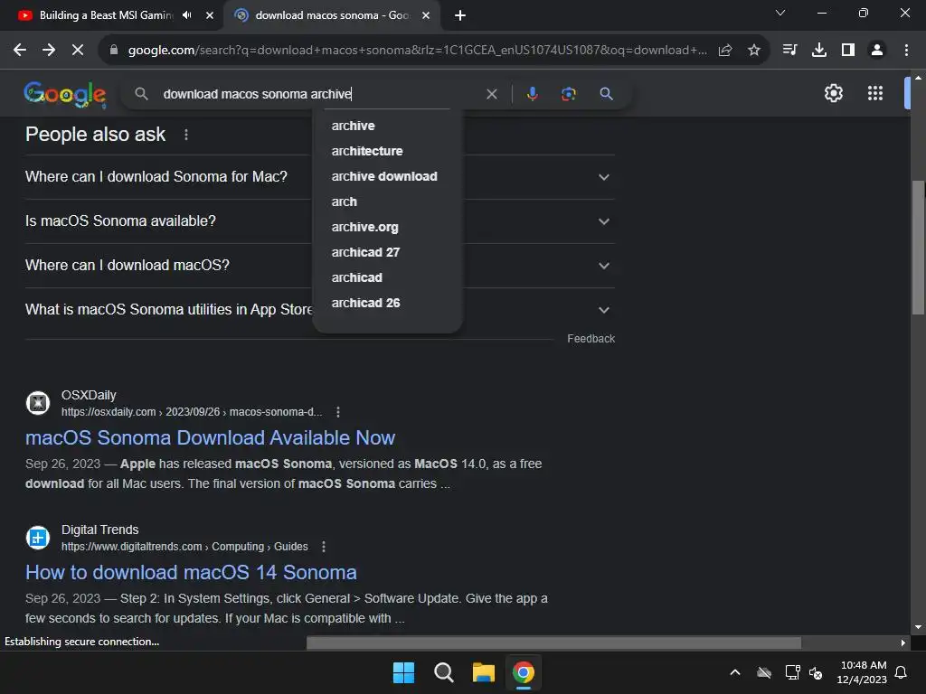Click the Feedback link
Viewport: 926px width, 694px height.
coord(591,339)
